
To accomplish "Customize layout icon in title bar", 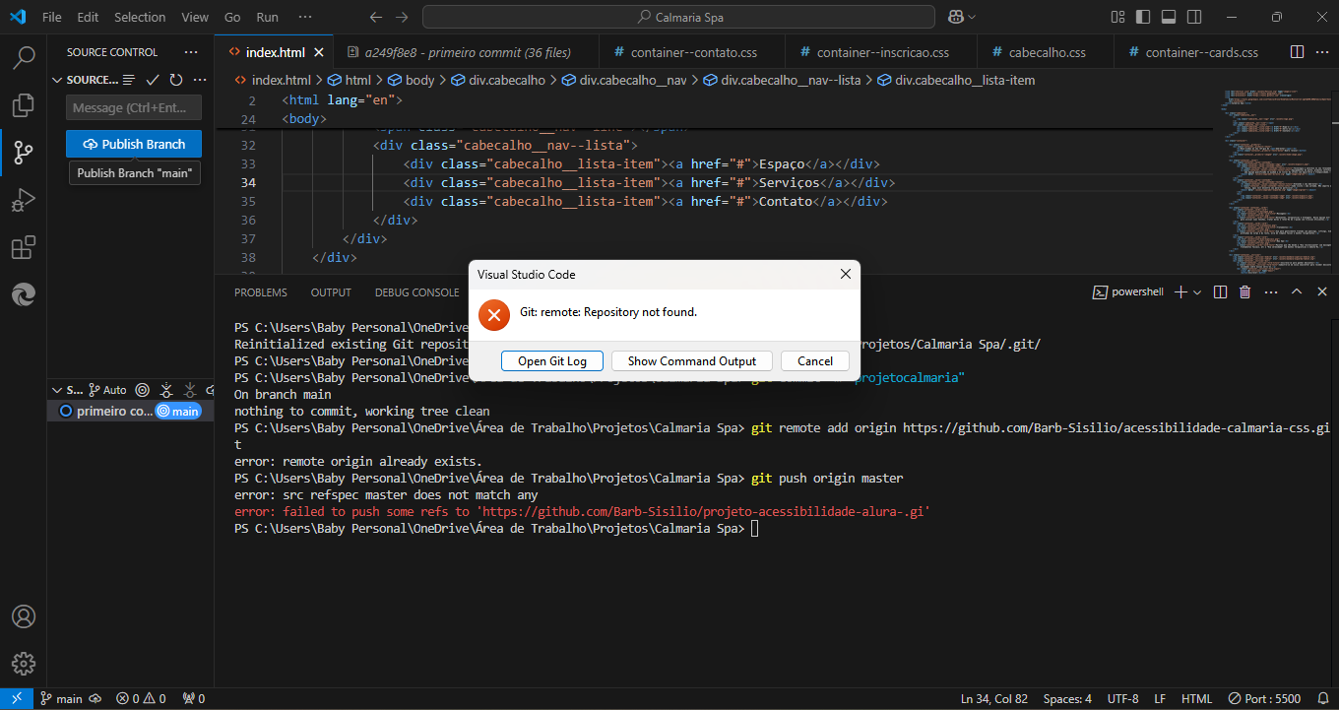I will 1116,17.
